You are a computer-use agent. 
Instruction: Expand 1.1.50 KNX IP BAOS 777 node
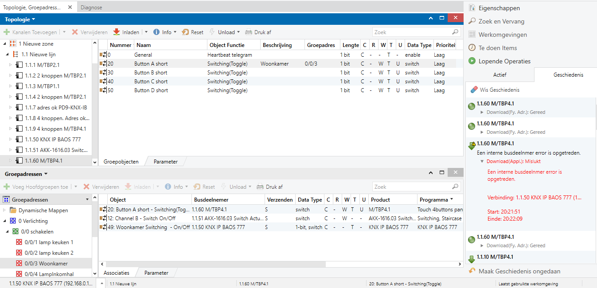click(x=11, y=140)
